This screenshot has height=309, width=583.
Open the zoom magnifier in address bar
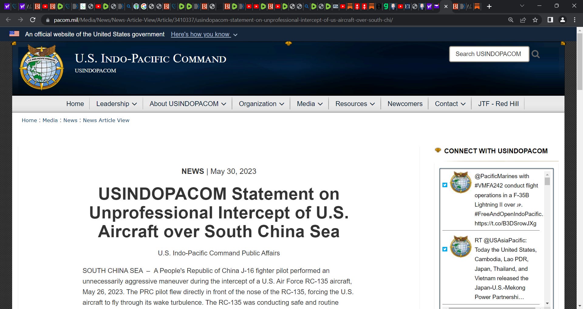click(x=511, y=20)
